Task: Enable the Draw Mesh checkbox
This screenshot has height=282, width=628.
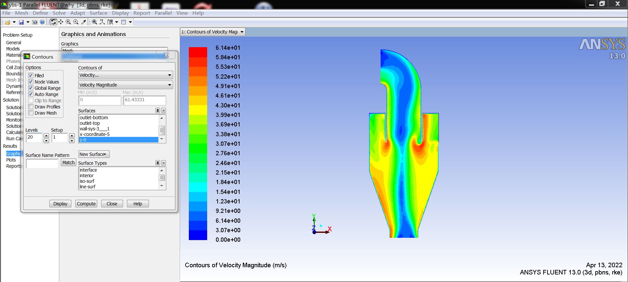Action: pos(31,113)
